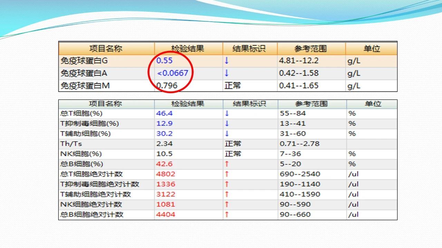Click upper table header 单位

[x=372, y=49]
